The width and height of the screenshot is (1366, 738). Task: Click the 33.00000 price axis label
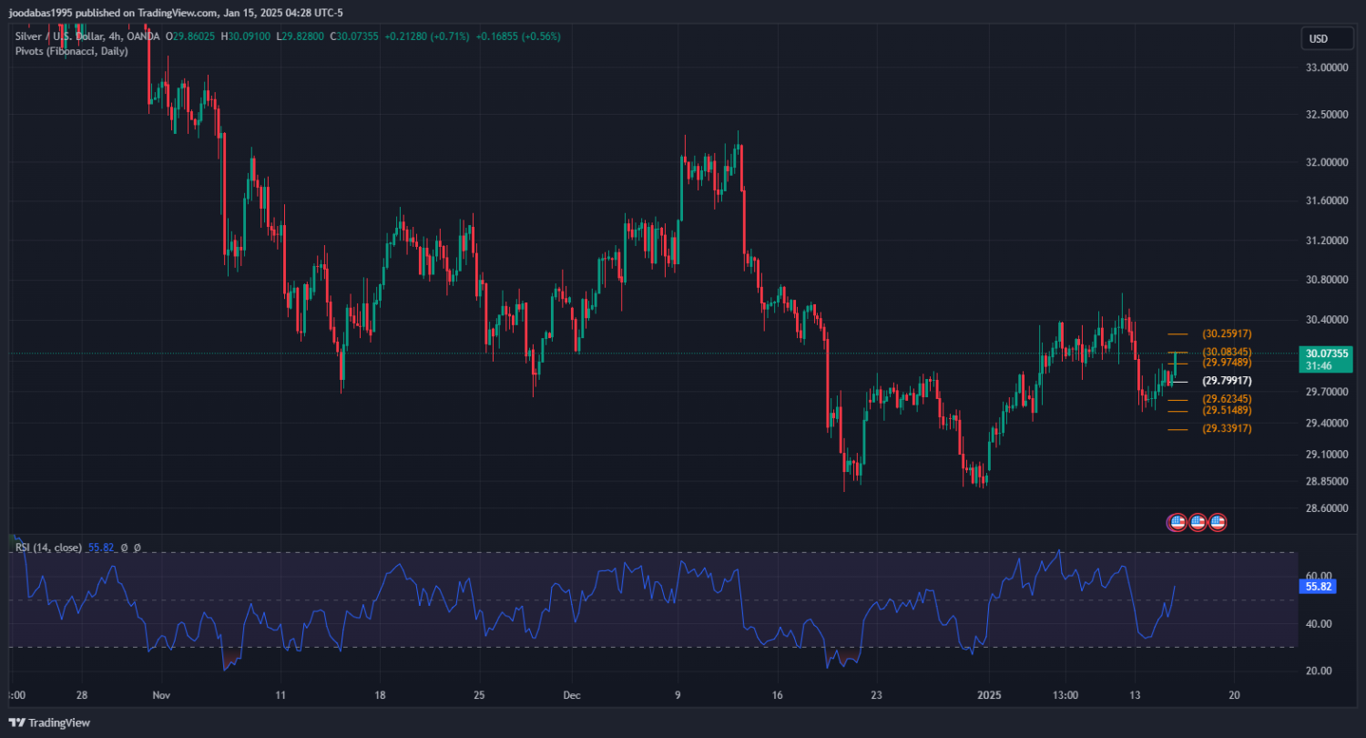click(1327, 67)
